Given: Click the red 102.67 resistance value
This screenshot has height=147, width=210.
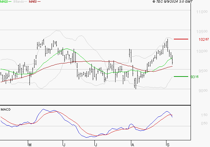Looking at the screenshot, I should click(x=204, y=39).
